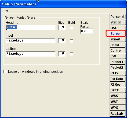Image resolution: width=127 pixels, height=118 pixels.
Task: Click the Input font name field
Action: click(31, 41)
